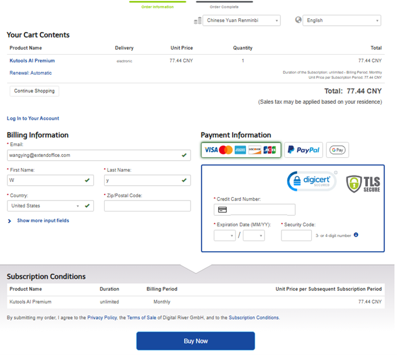This screenshot has width=397, height=355.
Task: Click the currency coins icon
Action: coord(197,21)
